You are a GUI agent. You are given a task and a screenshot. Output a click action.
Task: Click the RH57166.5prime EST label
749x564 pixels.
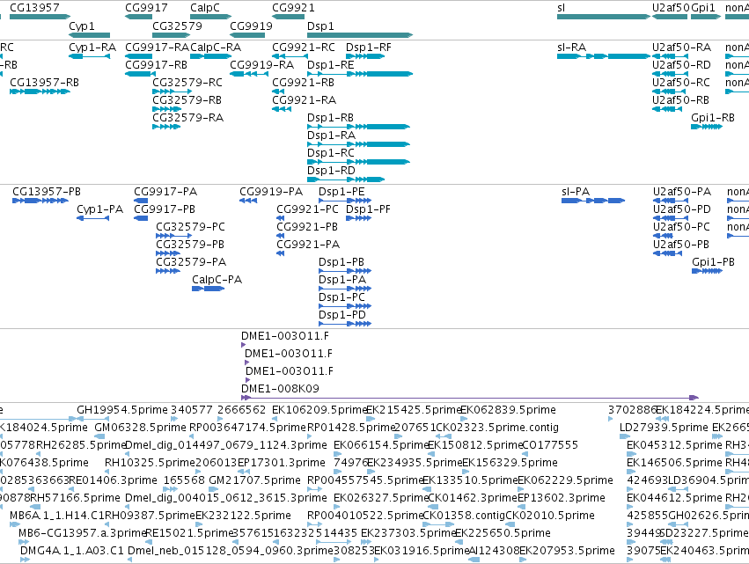pos(75,498)
